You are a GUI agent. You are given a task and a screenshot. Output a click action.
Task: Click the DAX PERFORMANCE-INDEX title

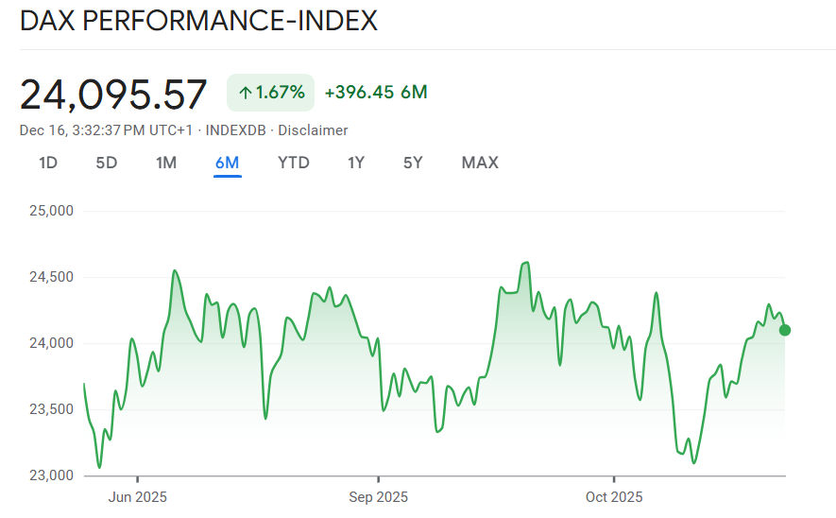point(198,21)
